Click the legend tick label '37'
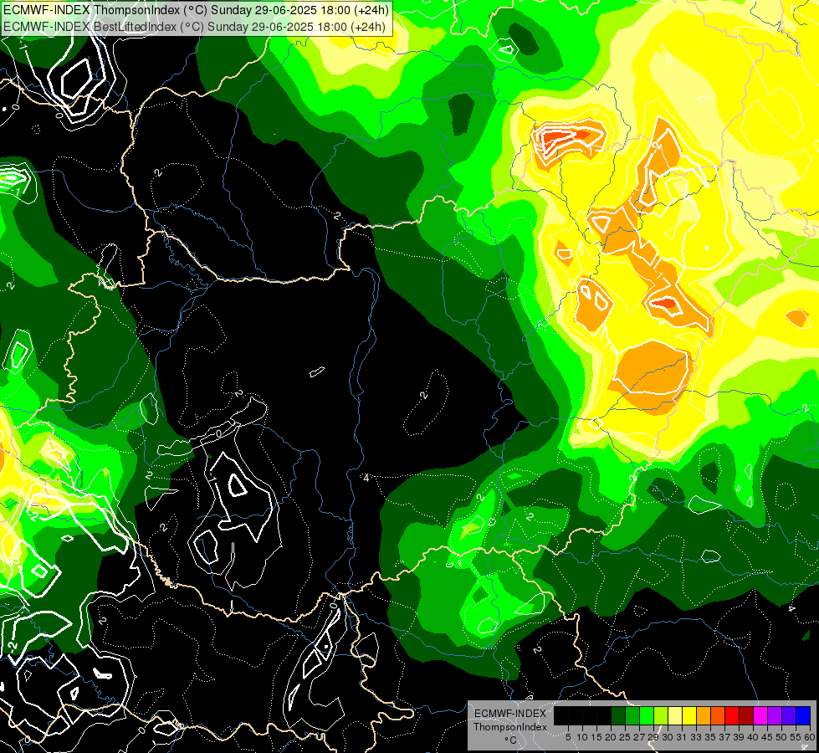The width and height of the screenshot is (819, 753). 724,737
